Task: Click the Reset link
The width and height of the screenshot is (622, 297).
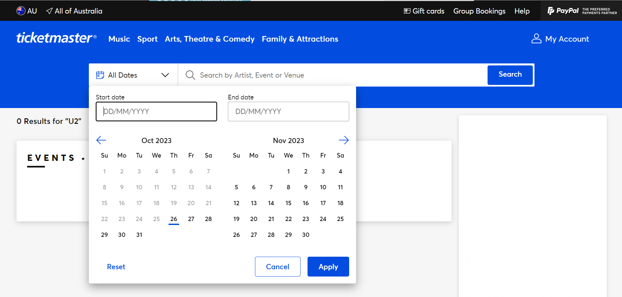Action: (x=116, y=267)
